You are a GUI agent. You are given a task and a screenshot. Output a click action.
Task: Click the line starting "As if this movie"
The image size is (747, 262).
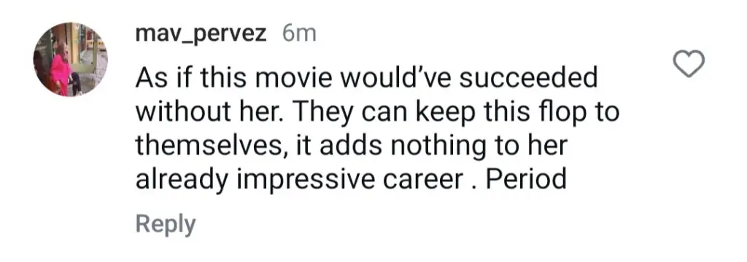(x=366, y=79)
